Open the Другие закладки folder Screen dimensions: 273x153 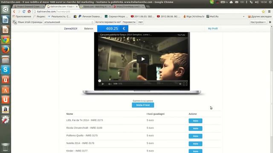260,17
